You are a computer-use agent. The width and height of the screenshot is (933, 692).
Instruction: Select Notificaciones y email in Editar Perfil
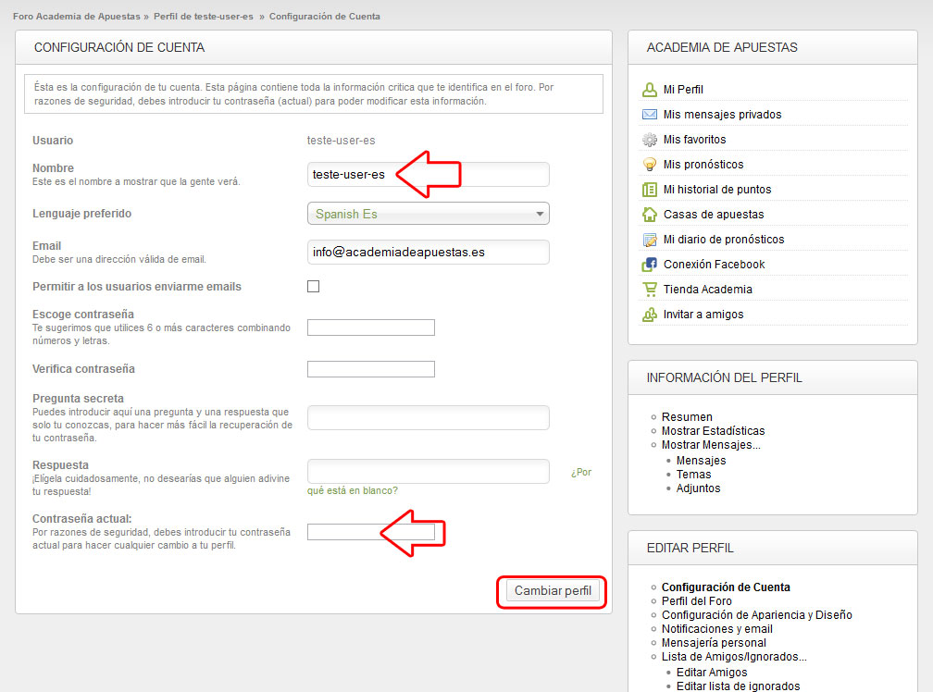[x=716, y=629]
